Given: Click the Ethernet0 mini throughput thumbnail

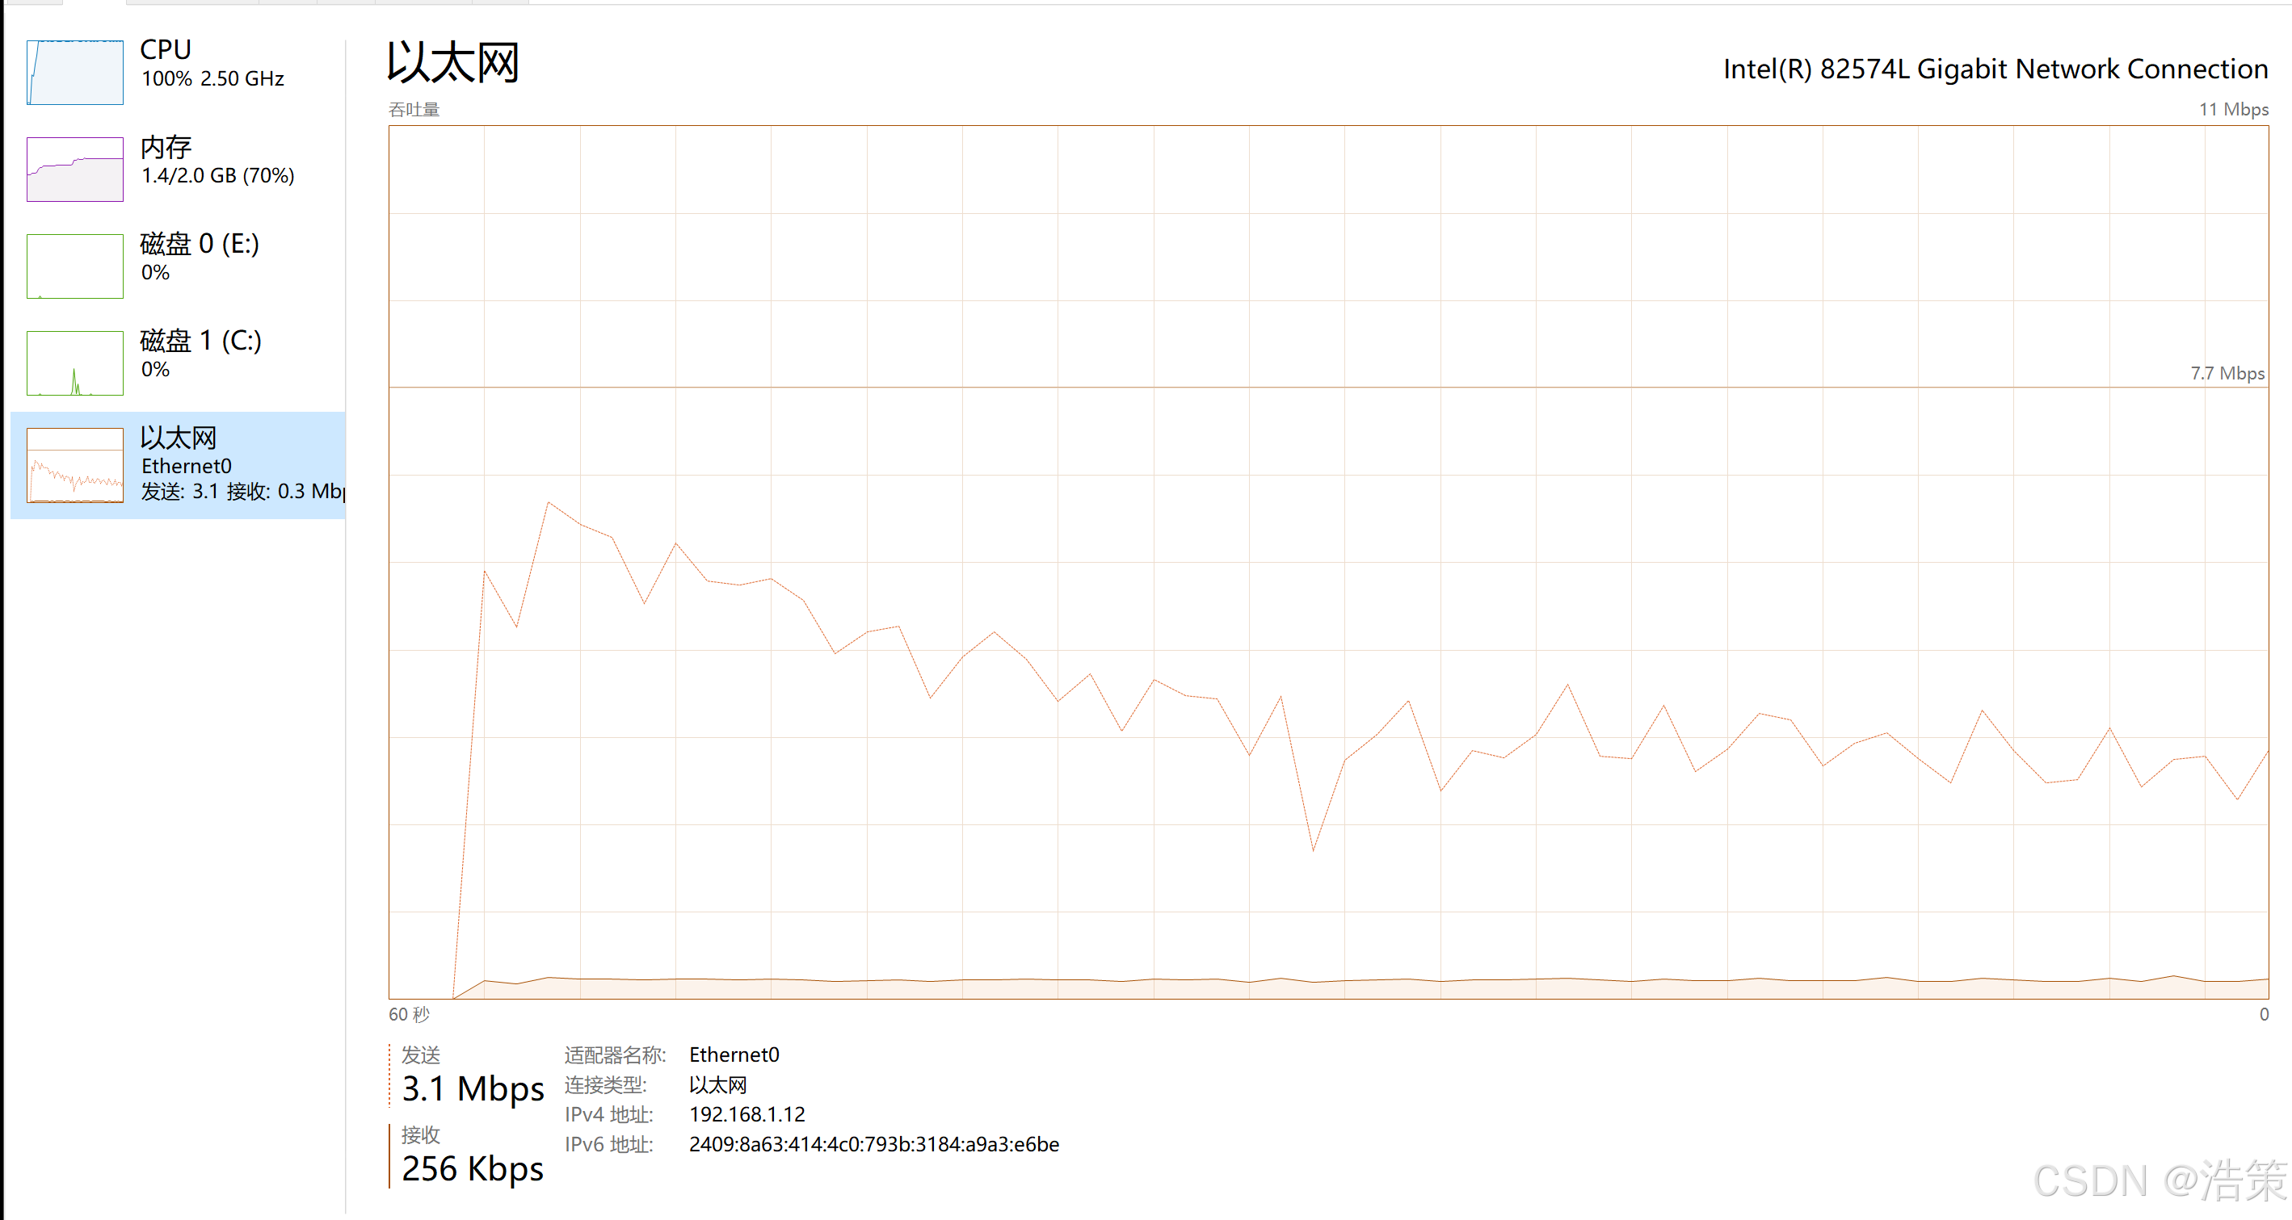Looking at the screenshot, I should [x=75, y=465].
